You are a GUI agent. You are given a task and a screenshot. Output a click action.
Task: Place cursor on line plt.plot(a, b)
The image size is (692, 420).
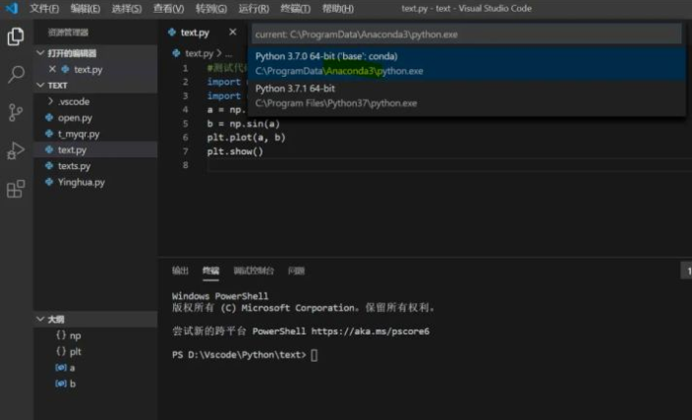coord(247,138)
